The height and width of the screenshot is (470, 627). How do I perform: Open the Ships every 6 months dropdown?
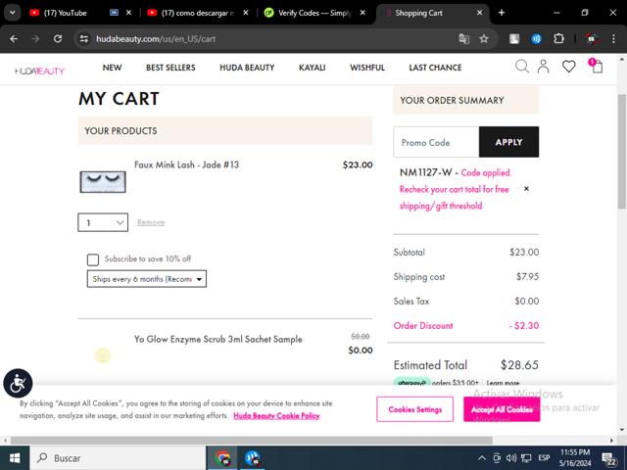[147, 279]
